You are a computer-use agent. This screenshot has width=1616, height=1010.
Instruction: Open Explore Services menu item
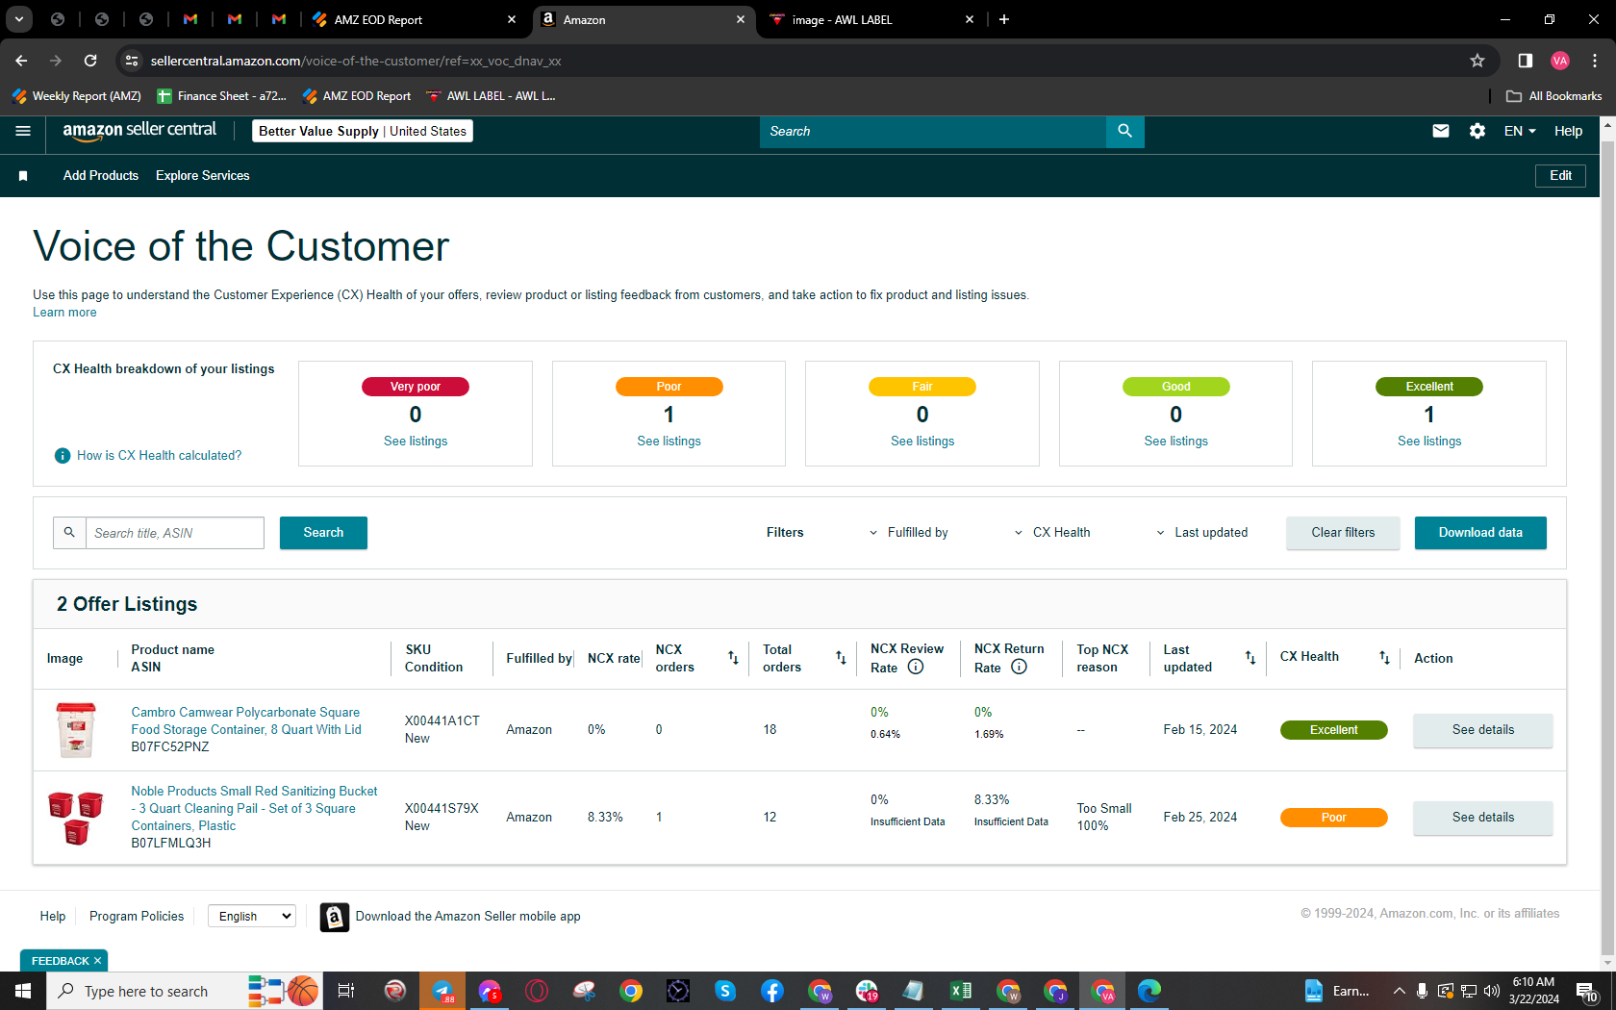pos(203,176)
